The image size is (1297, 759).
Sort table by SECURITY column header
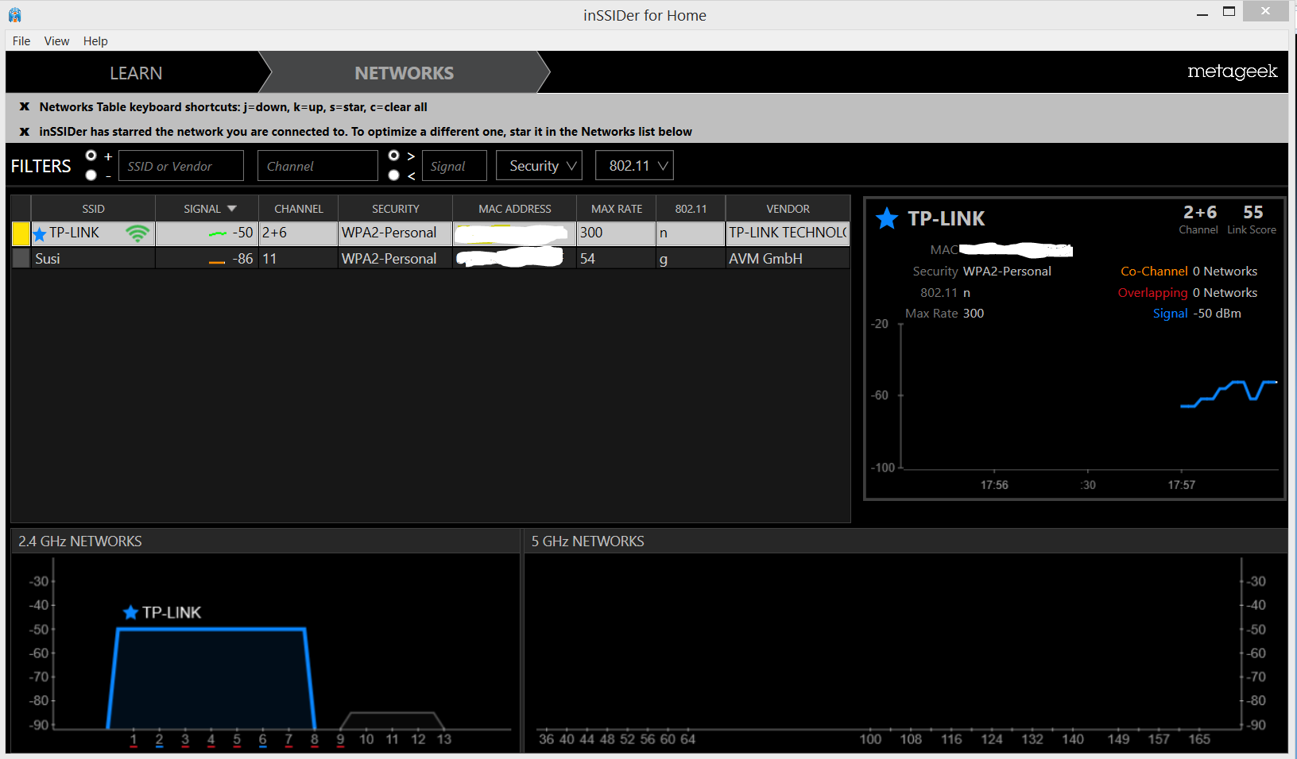(395, 209)
